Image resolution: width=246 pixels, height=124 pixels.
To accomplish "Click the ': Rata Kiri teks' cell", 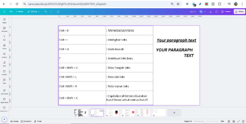I will pos(129,77).
